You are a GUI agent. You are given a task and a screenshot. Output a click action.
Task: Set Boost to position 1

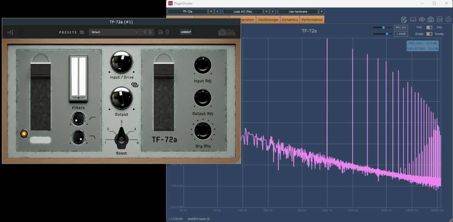click(x=105, y=142)
